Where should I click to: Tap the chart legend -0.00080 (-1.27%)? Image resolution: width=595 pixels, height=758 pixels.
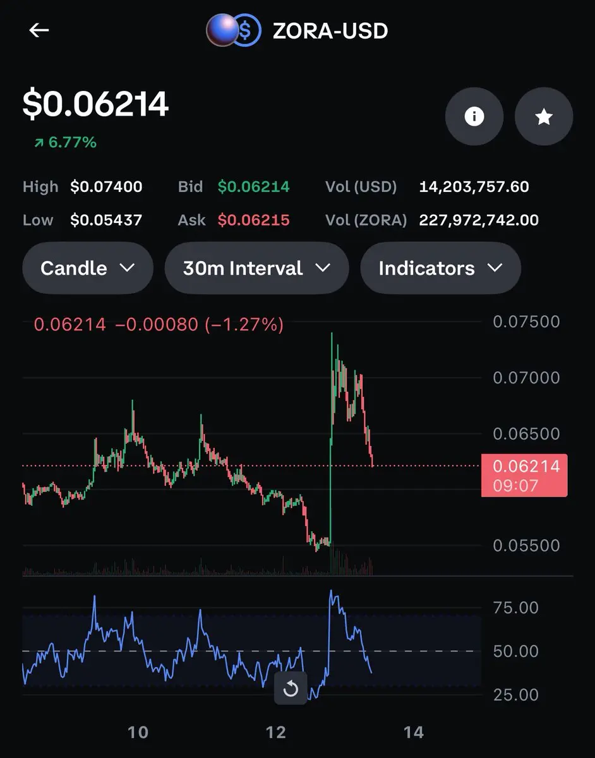click(200, 325)
